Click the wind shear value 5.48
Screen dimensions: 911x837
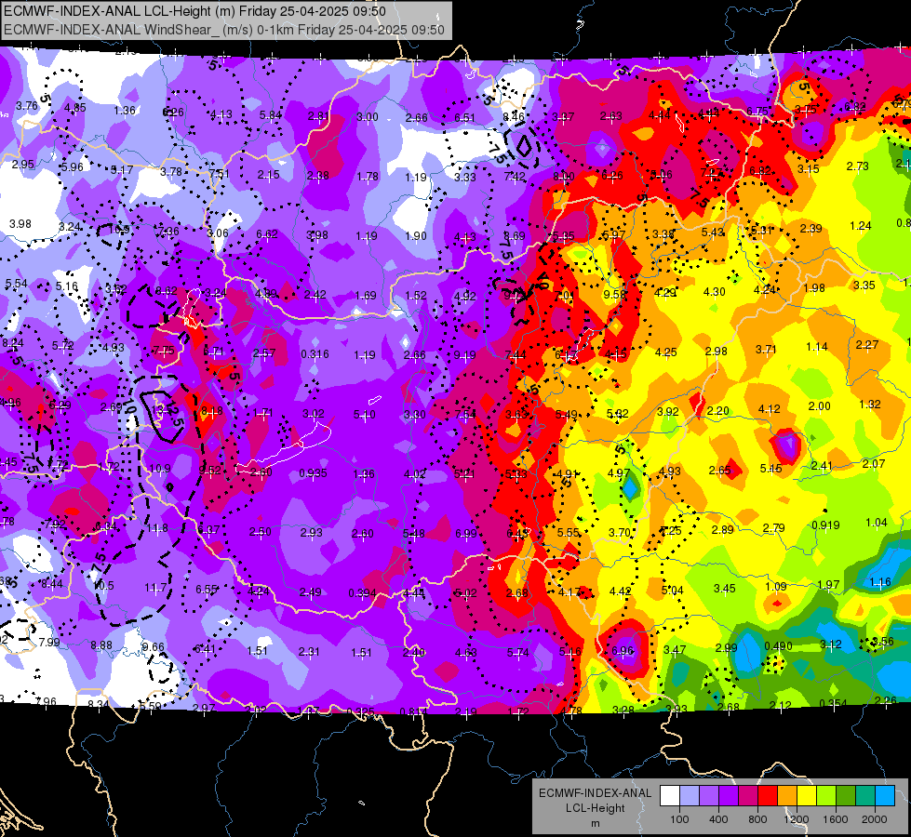(414, 533)
